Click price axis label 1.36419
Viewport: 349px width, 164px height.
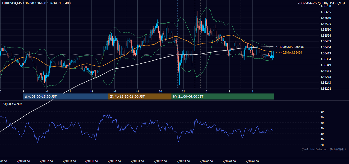click(x=326, y=53)
